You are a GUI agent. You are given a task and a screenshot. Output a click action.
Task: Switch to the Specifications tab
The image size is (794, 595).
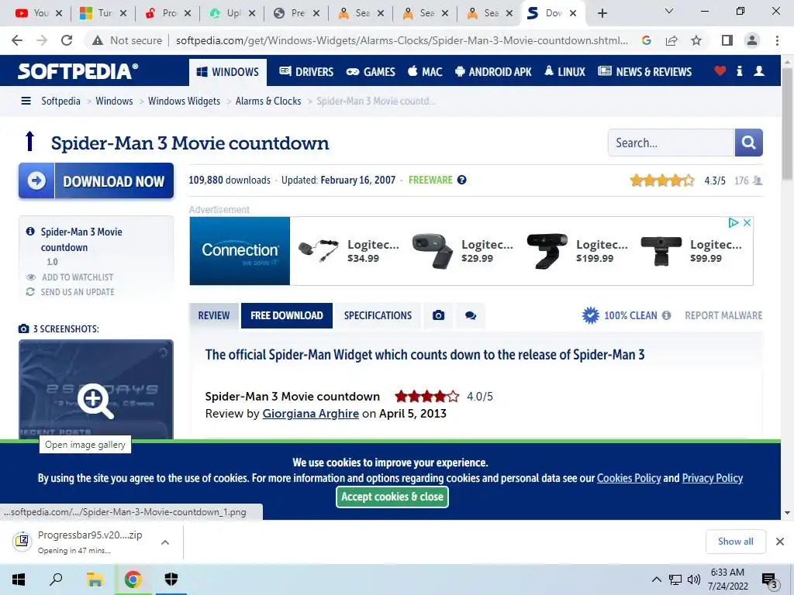point(378,316)
